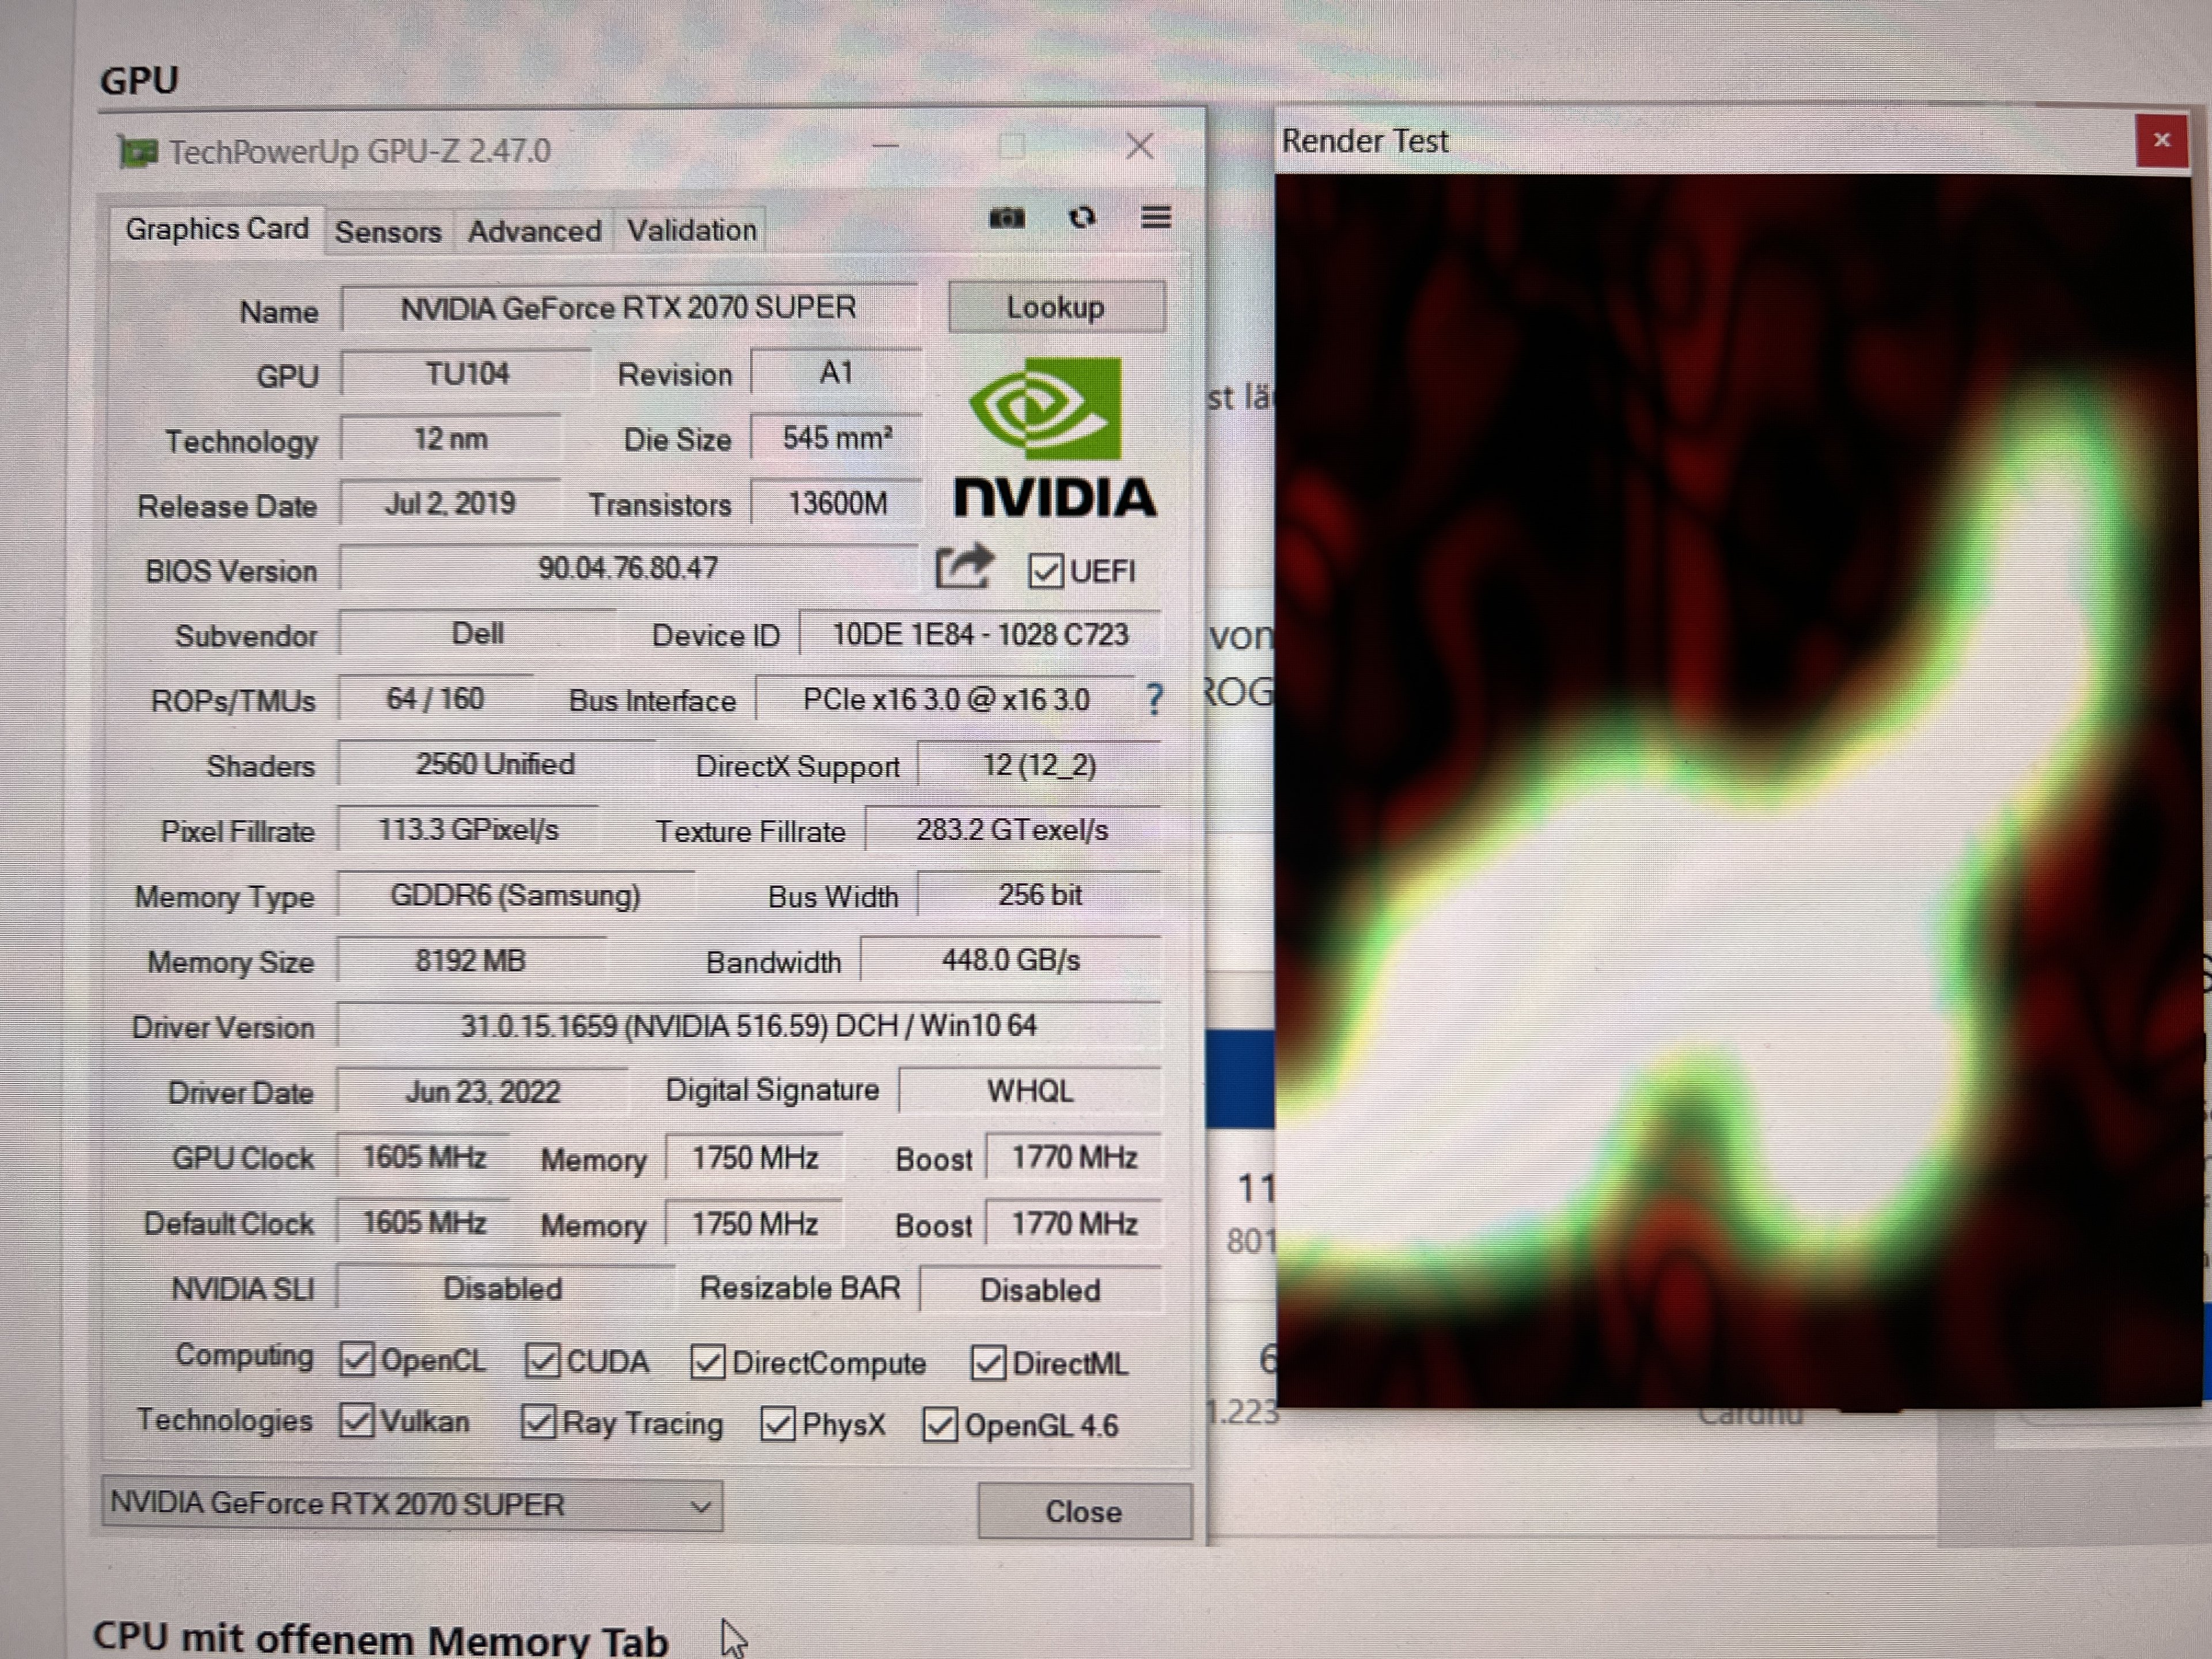Click the Driver Version text field
This screenshot has width=2212, height=1659.
(x=748, y=1026)
